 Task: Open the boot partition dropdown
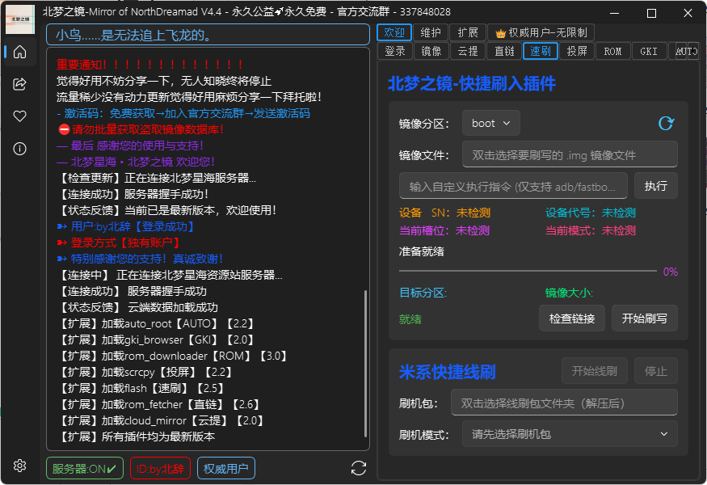(x=490, y=123)
